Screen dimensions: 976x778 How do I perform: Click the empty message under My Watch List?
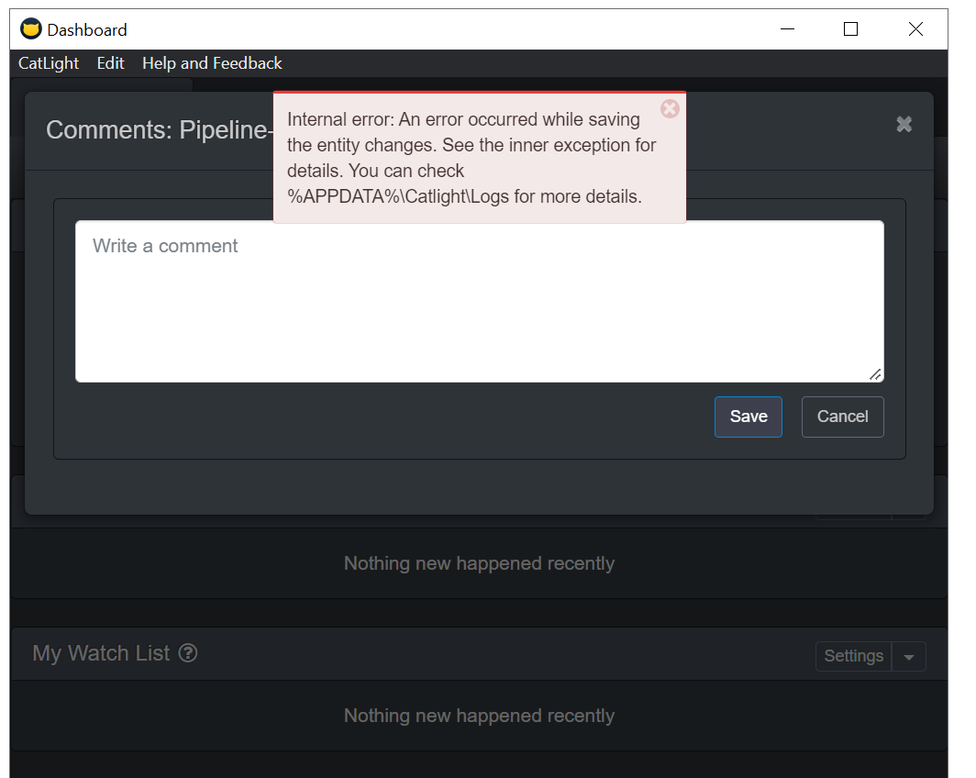(x=479, y=716)
